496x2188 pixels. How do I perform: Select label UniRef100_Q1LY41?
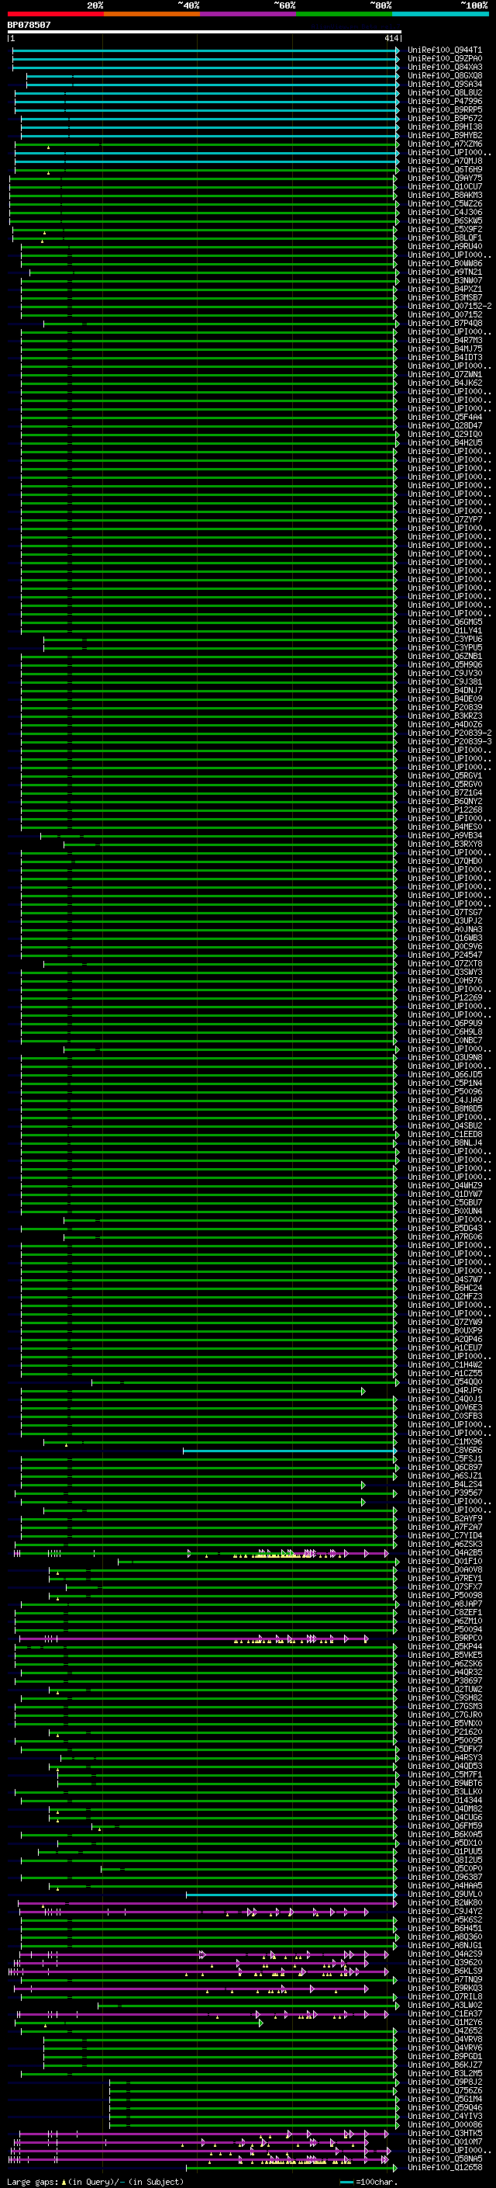444,630
